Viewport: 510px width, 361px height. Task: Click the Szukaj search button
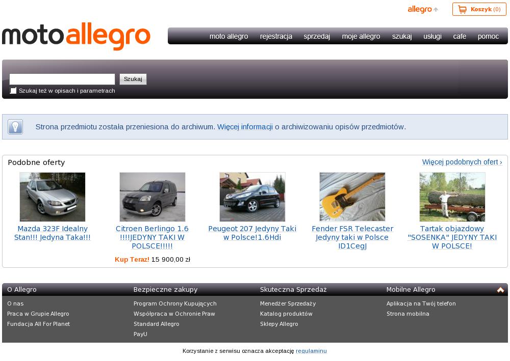133,79
